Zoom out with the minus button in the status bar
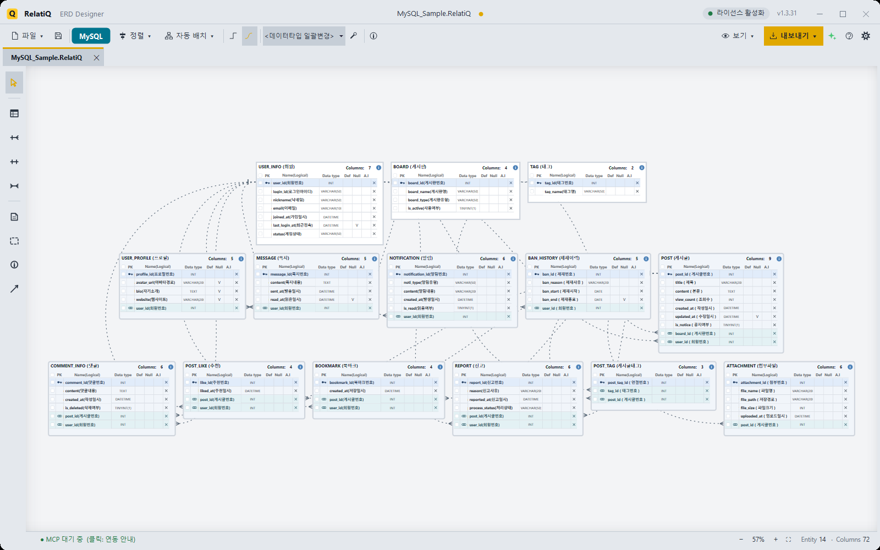This screenshot has height=550, width=880. (741, 540)
